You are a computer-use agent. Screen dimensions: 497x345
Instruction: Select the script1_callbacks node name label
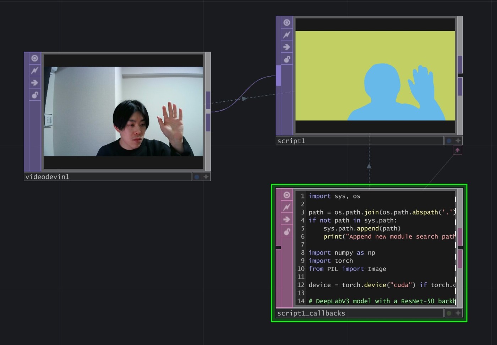pyautogui.click(x=360, y=313)
